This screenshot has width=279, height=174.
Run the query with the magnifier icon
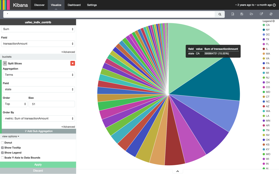(220, 14)
